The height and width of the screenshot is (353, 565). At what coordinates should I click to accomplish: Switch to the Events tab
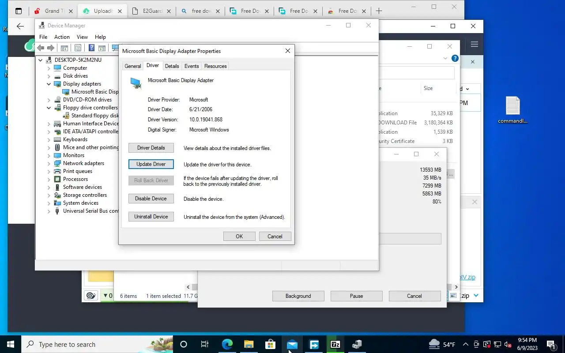click(x=192, y=66)
